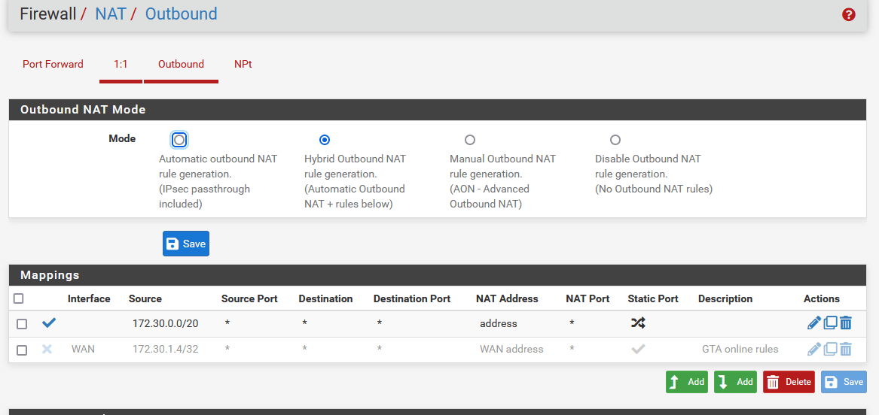Add mapping to top of list

[x=687, y=382]
